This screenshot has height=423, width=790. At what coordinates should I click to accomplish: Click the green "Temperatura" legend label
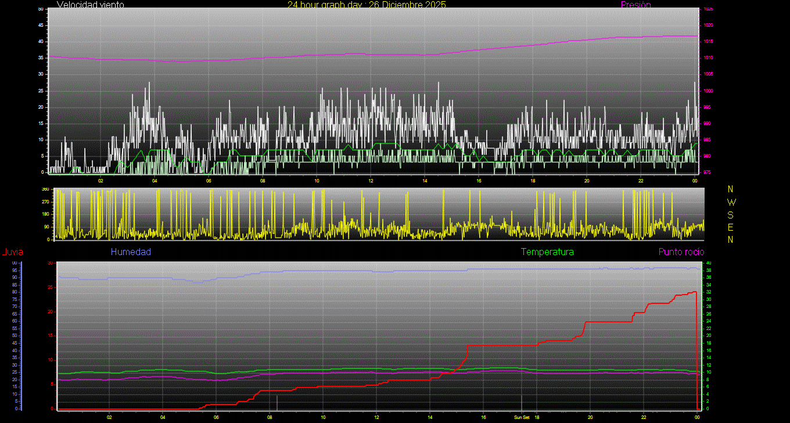click(547, 252)
